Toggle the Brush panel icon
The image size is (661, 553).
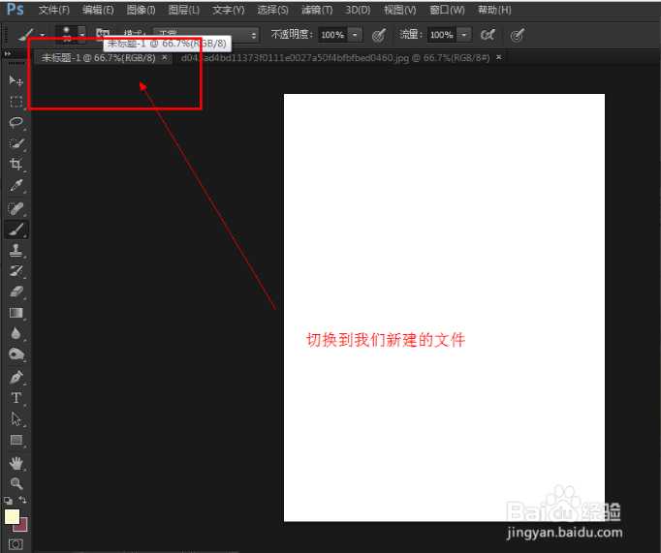[x=103, y=34]
